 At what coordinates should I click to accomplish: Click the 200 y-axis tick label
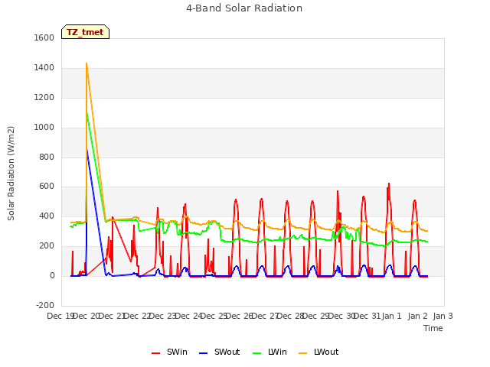(x=47, y=246)
